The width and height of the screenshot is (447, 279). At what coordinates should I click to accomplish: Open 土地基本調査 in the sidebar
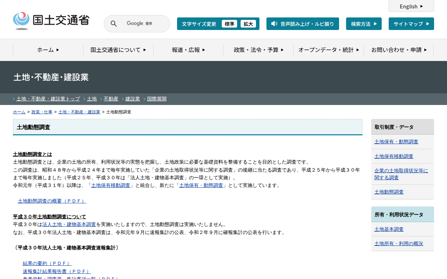coord(389,229)
